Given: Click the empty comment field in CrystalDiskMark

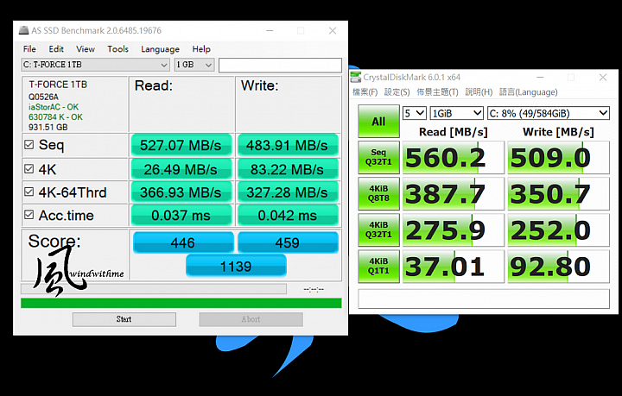Looking at the screenshot, I should pyautogui.click(x=484, y=299).
